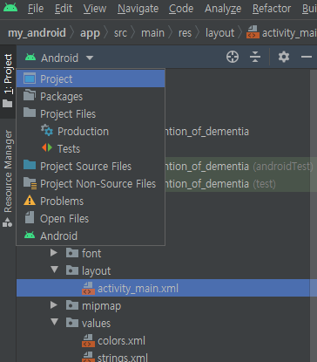Image resolution: width=317 pixels, height=362 pixels.
Task: Click the Android Studio logo icon
Action: [x=10, y=8]
